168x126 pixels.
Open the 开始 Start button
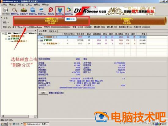(x=4, y=124)
